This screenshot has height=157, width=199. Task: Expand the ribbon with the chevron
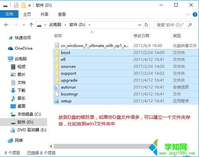click(x=188, y=14)
